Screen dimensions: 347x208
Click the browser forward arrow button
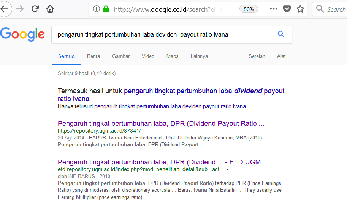20,9
